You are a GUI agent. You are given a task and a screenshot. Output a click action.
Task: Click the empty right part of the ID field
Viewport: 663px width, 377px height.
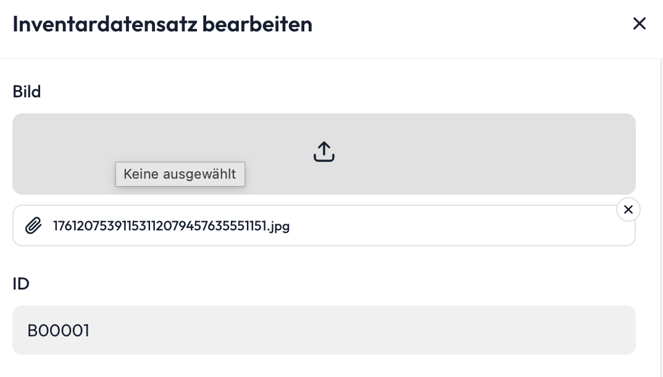[494, 330]
